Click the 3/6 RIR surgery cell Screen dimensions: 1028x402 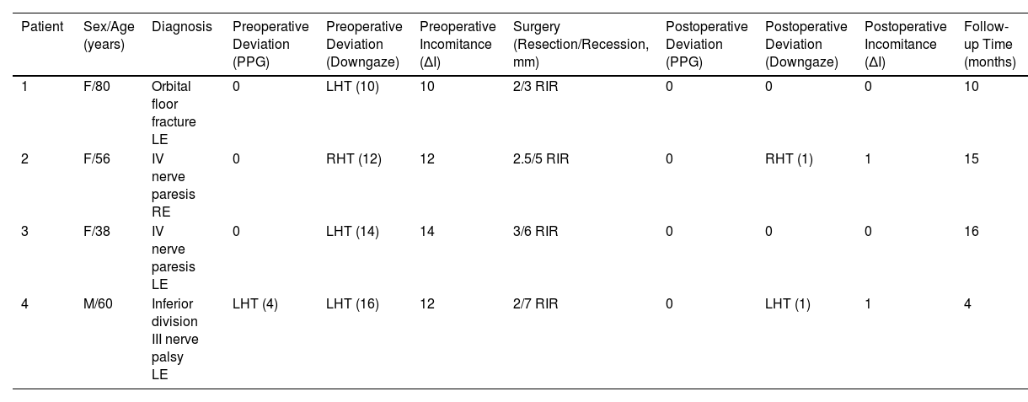(x=535, y=232)
